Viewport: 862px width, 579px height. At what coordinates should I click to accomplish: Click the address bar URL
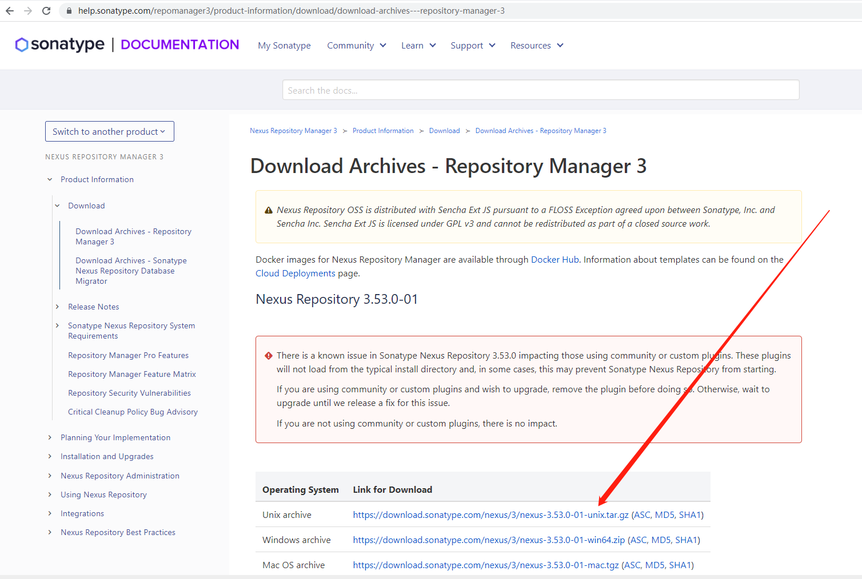pos(292,11)
